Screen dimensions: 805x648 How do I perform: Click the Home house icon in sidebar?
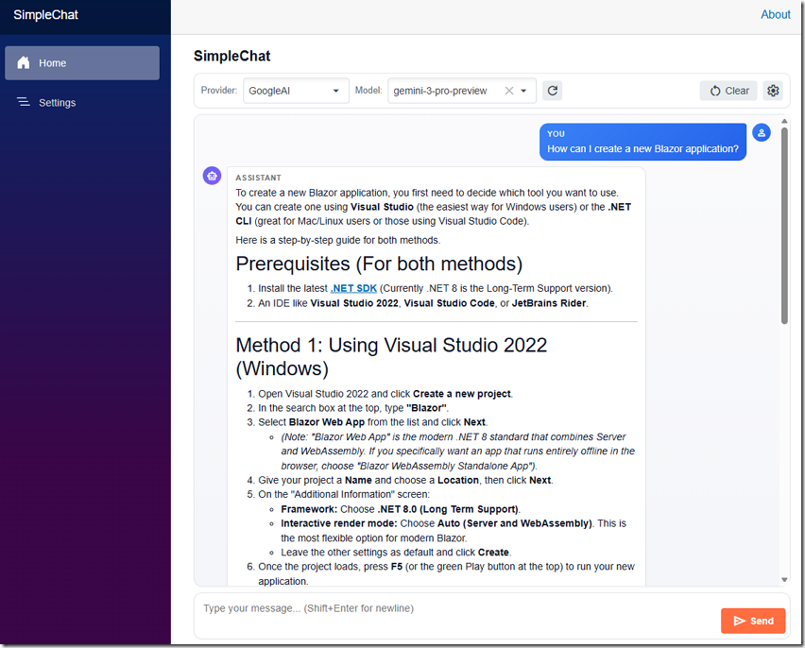(23, 62)
